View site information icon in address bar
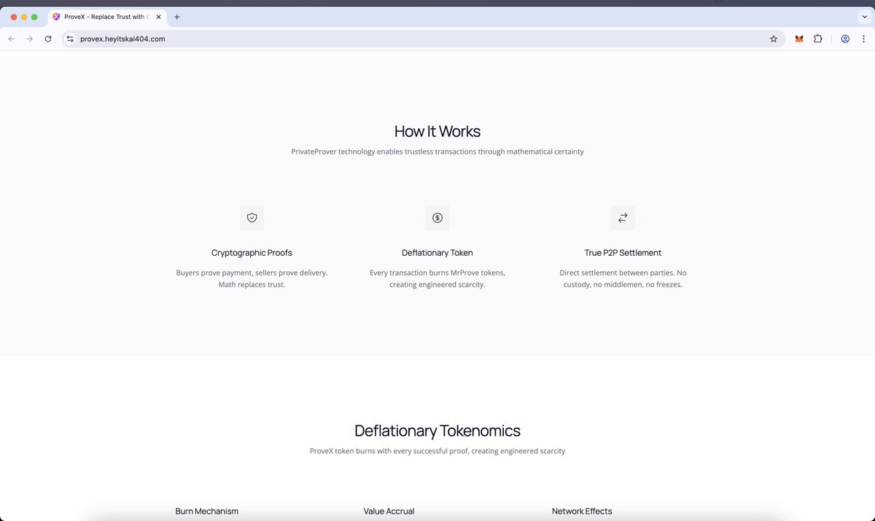 coord(70,39)
